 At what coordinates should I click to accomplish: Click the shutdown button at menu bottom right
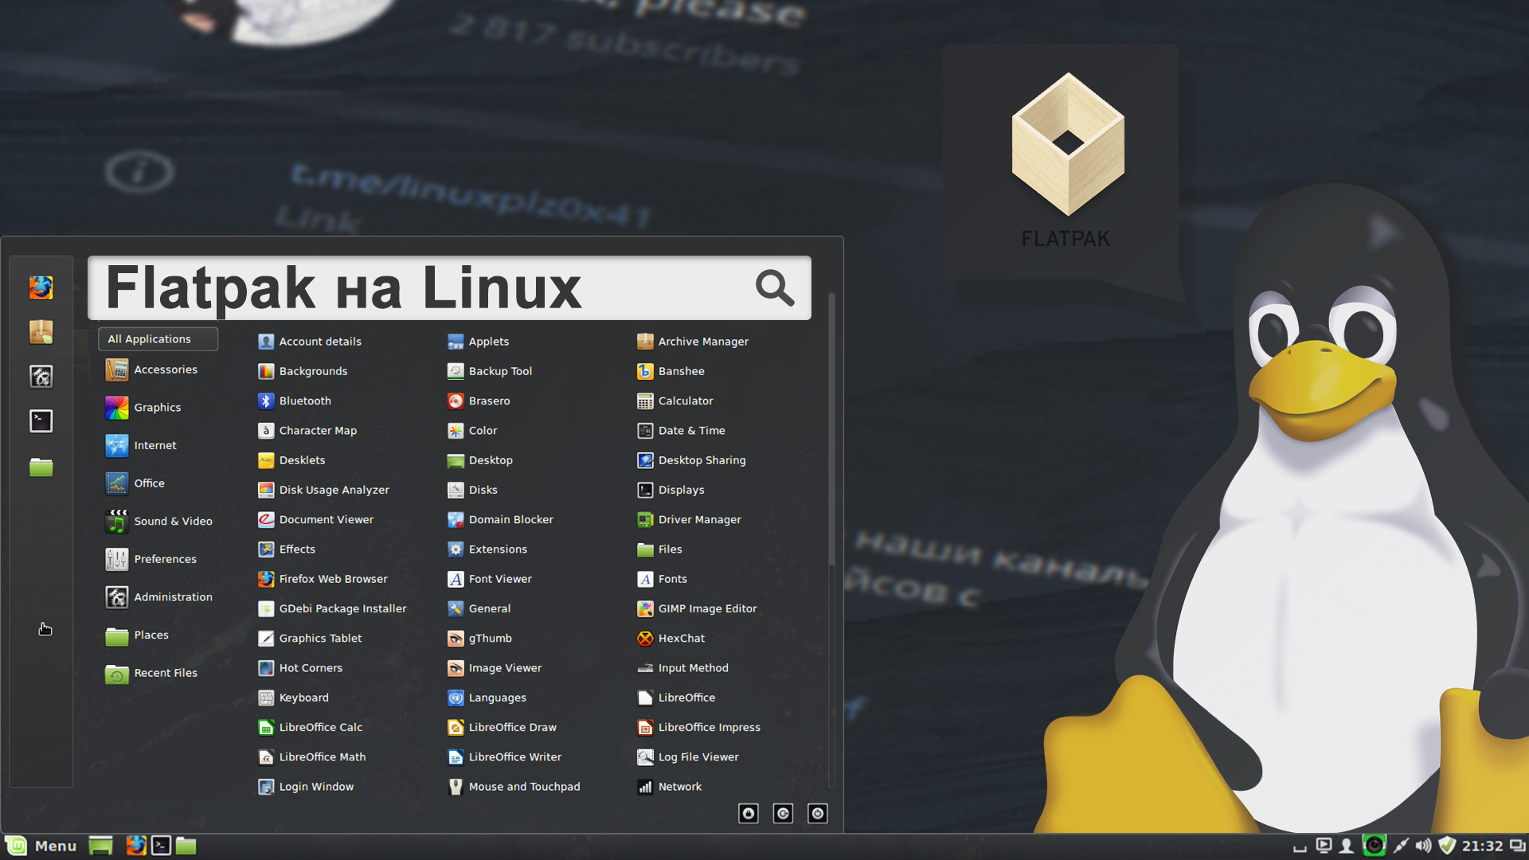click(818, 813)
